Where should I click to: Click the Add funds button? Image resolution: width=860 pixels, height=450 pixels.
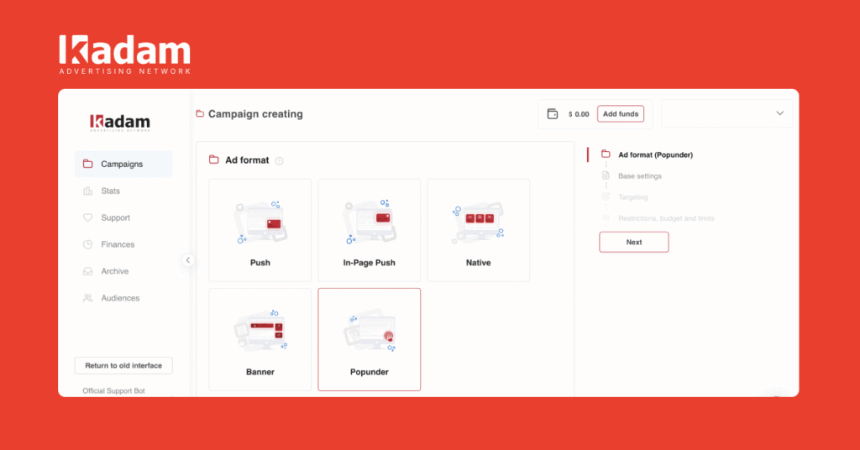621,114
